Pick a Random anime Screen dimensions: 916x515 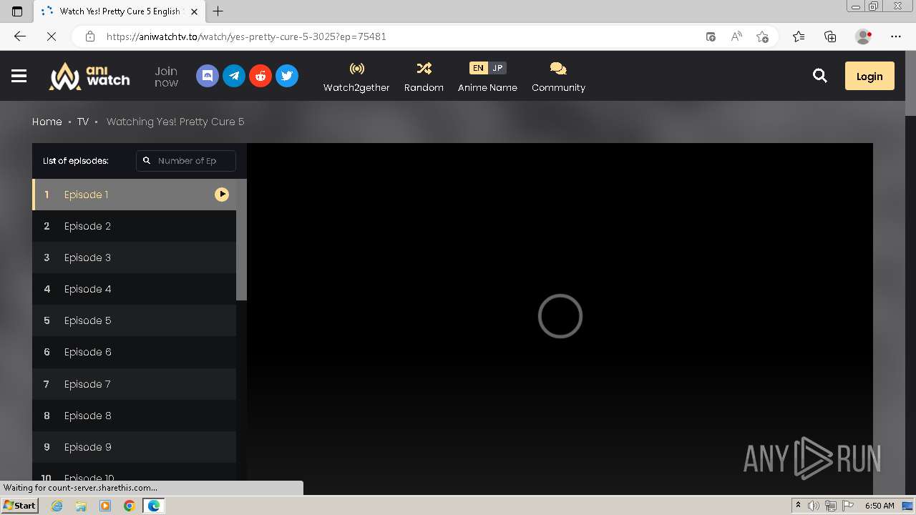424,77
